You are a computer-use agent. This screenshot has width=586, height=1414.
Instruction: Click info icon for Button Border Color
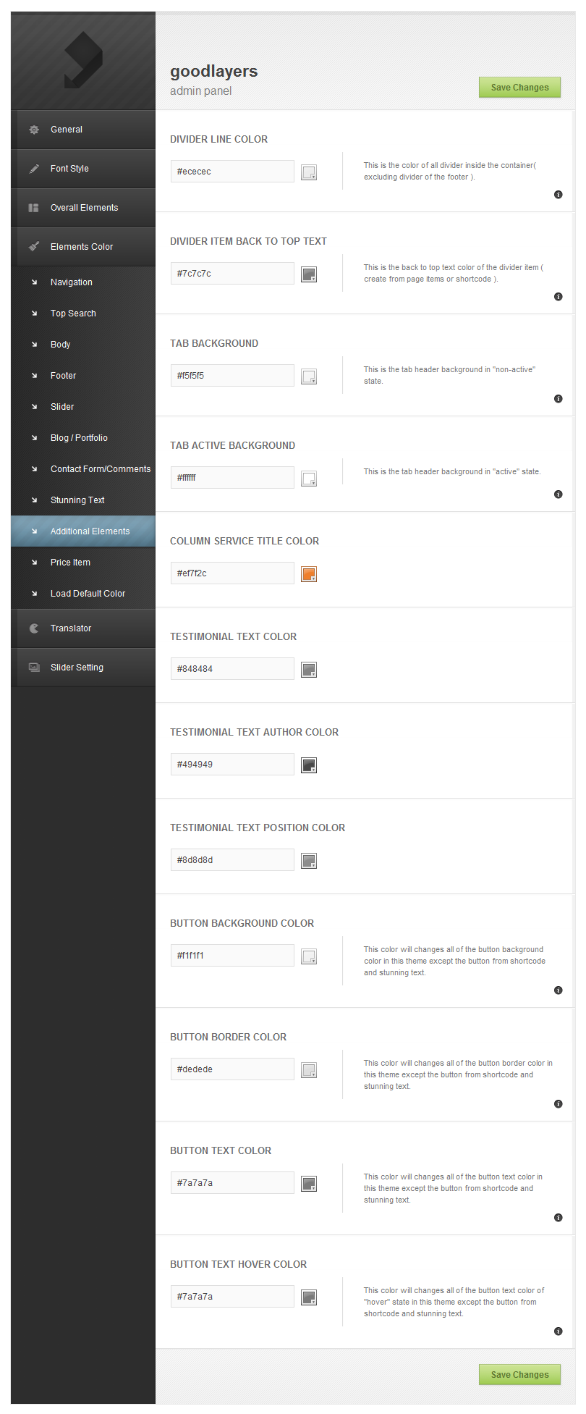click(558, 1104)
